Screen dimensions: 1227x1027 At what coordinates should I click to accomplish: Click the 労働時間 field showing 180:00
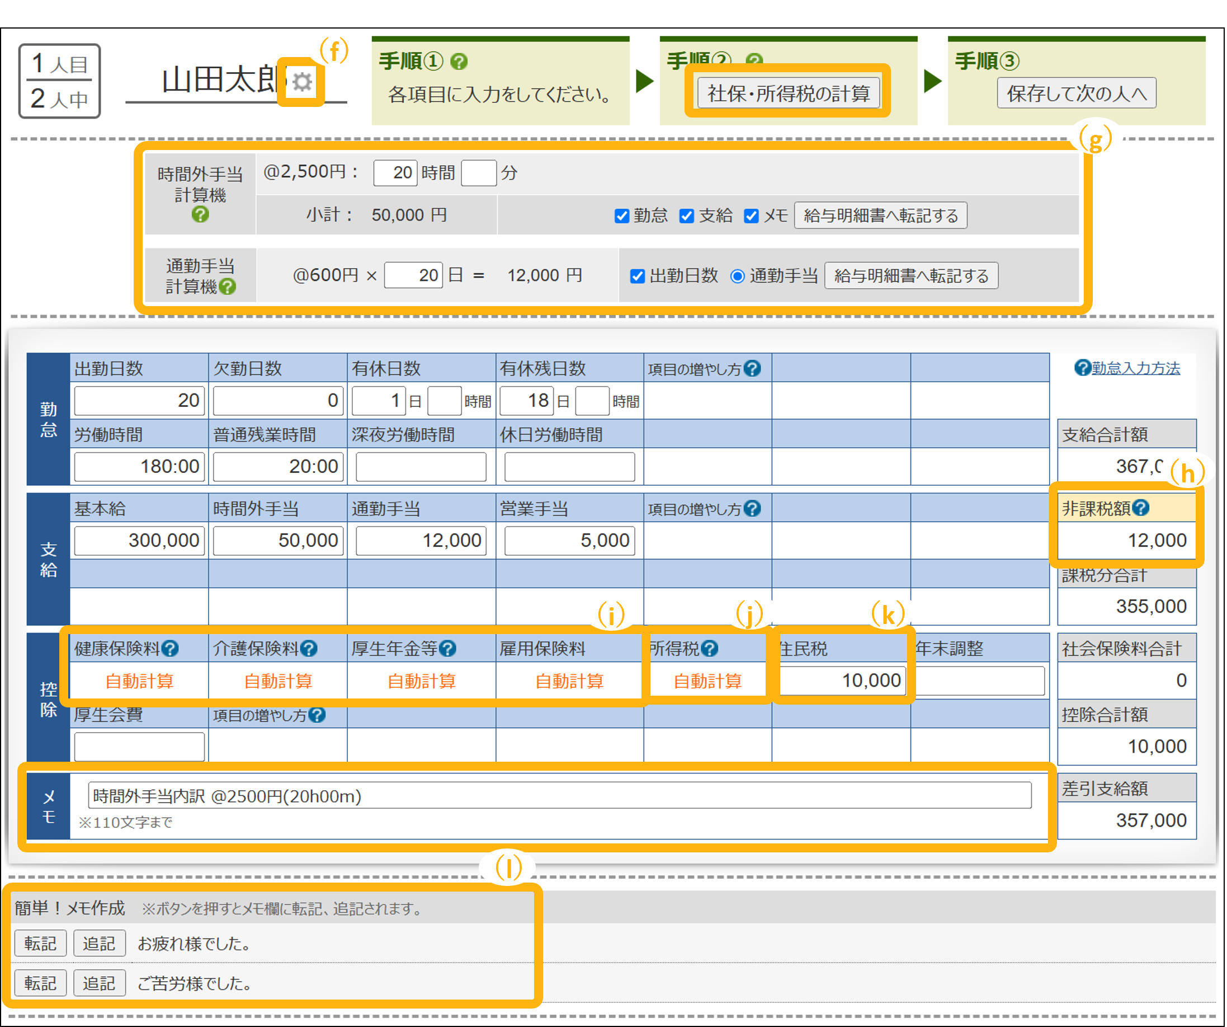click(x=139, y=466)
